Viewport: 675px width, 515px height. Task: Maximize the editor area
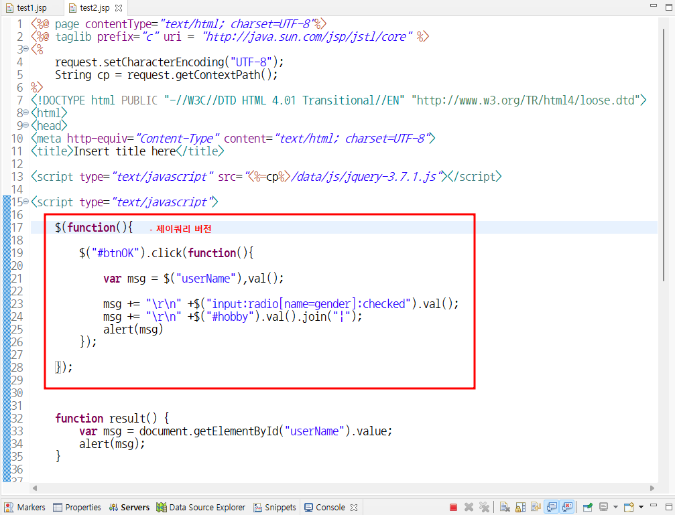668,7
